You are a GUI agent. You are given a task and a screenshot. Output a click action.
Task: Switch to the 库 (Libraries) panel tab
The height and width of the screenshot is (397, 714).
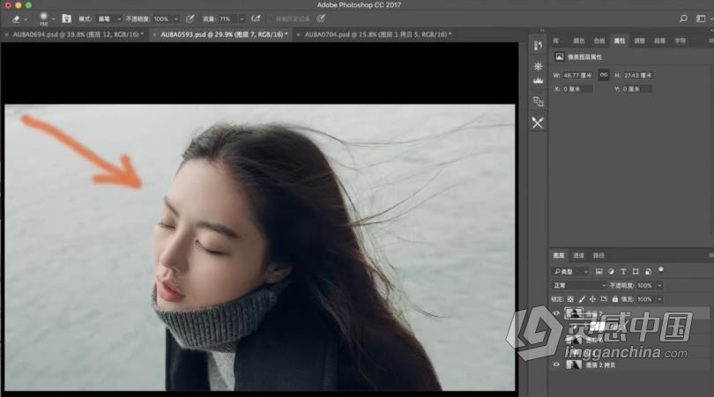(556, 40)
